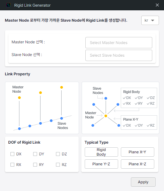
Task: Click the dropdown arrow next to kr
Action: click(x=153, y=20)
